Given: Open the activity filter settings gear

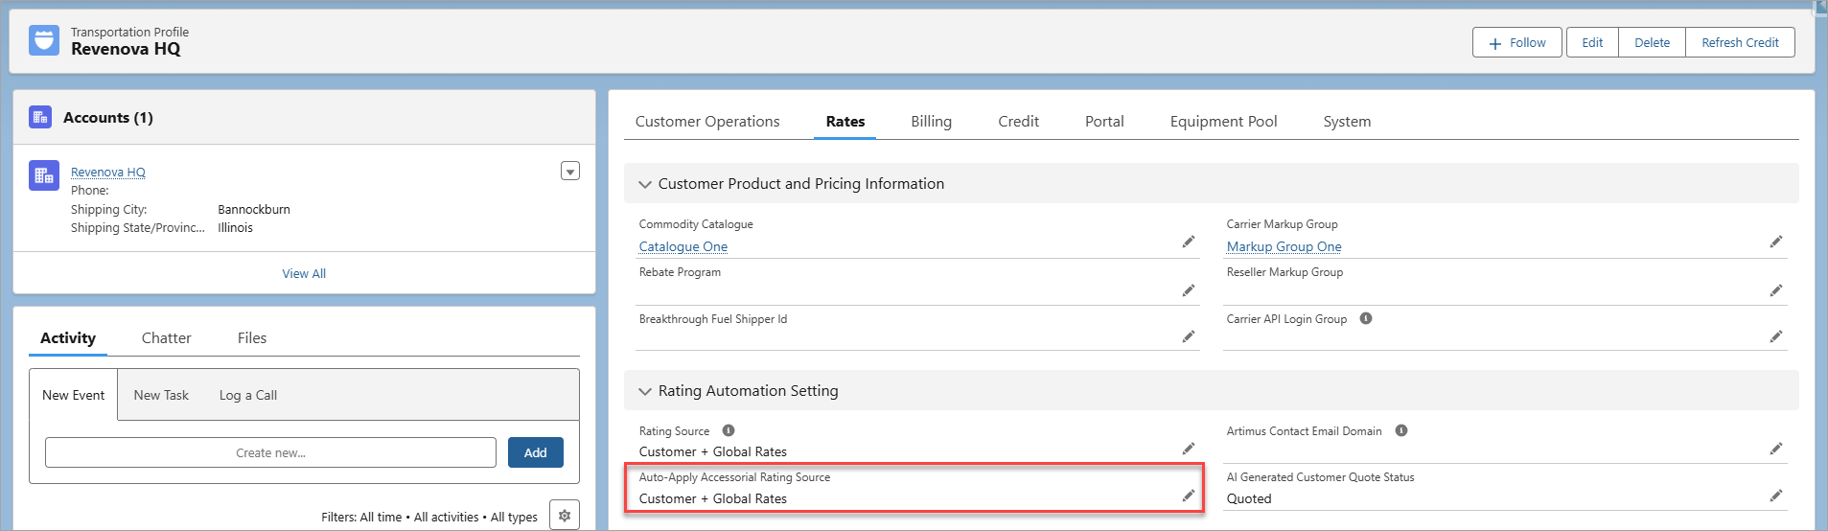Looking at the screenshot, I should coord(565,516).
